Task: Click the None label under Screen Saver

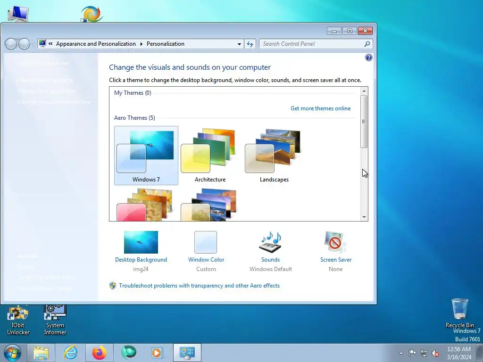Action: pyautogui.click(x=335, y=269)
